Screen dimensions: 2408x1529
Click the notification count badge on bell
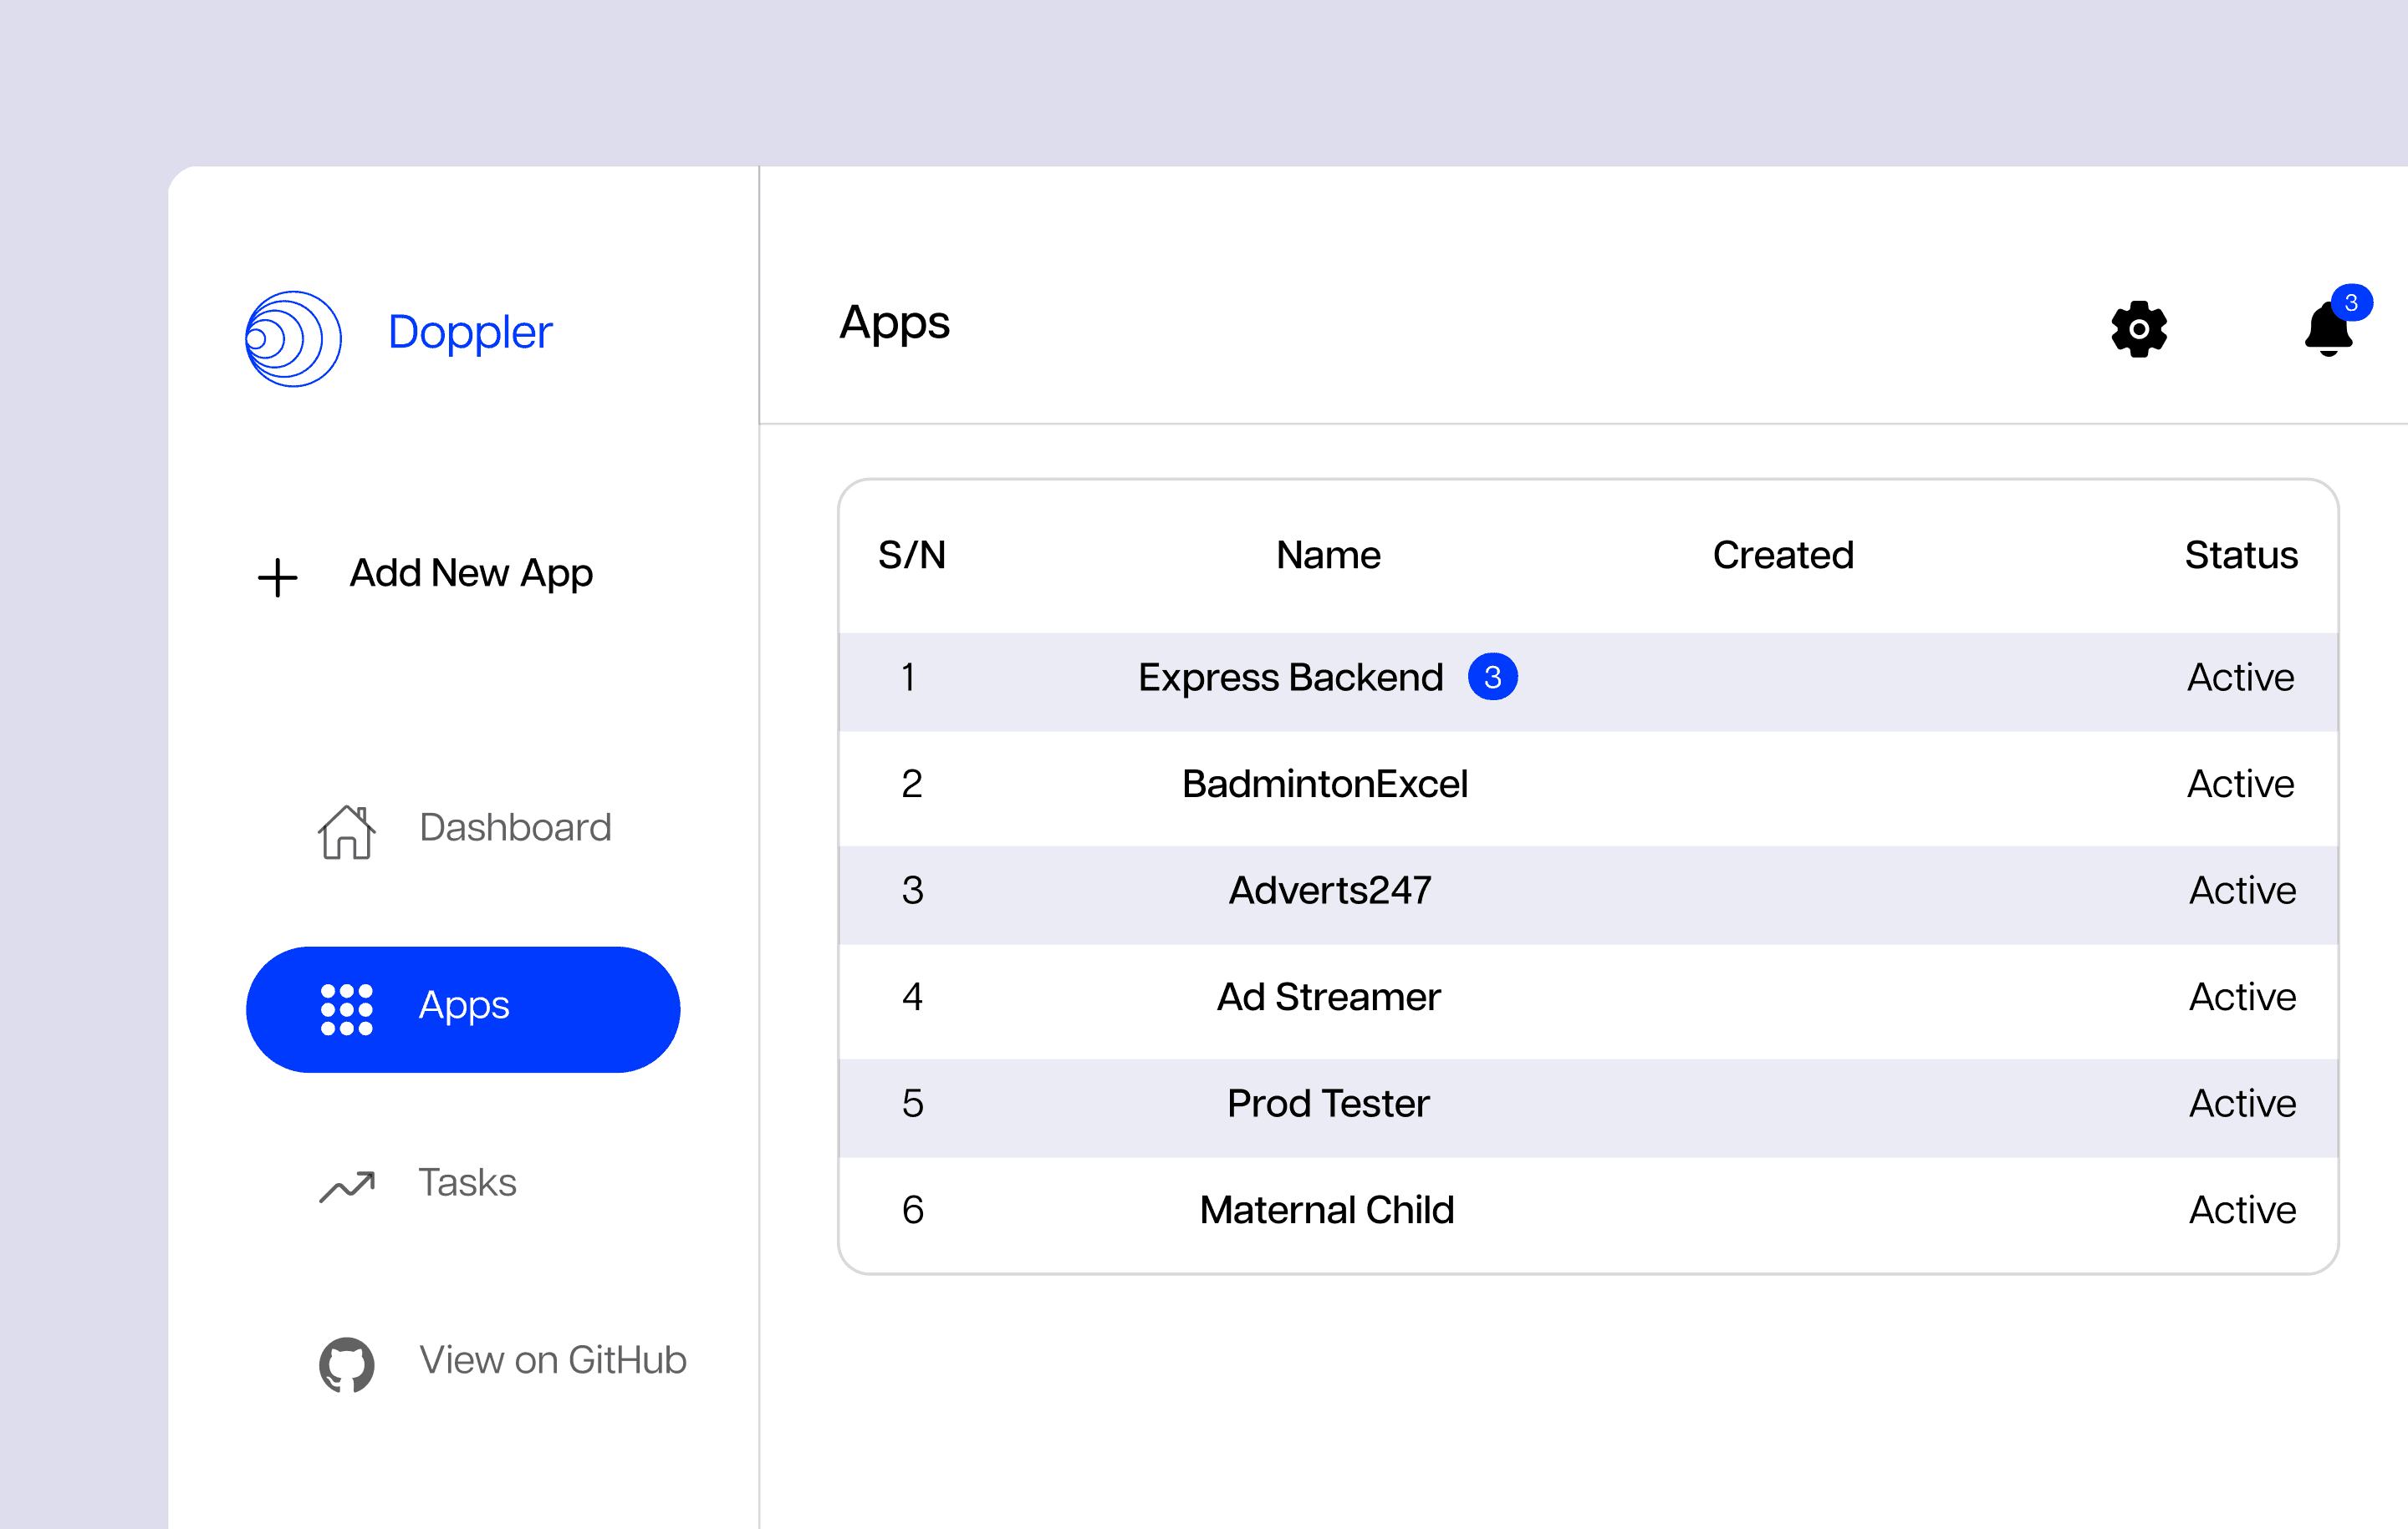coord(2351,302)
